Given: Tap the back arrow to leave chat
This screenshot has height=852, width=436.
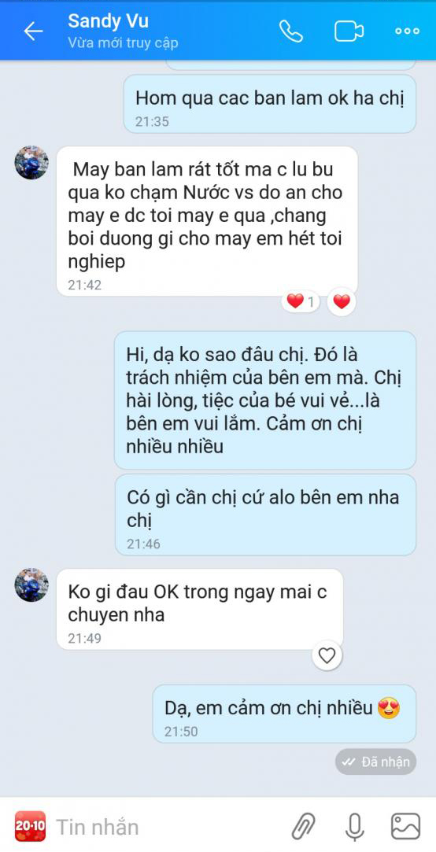Looking at the screenshot, I should (x=33, y=31).
